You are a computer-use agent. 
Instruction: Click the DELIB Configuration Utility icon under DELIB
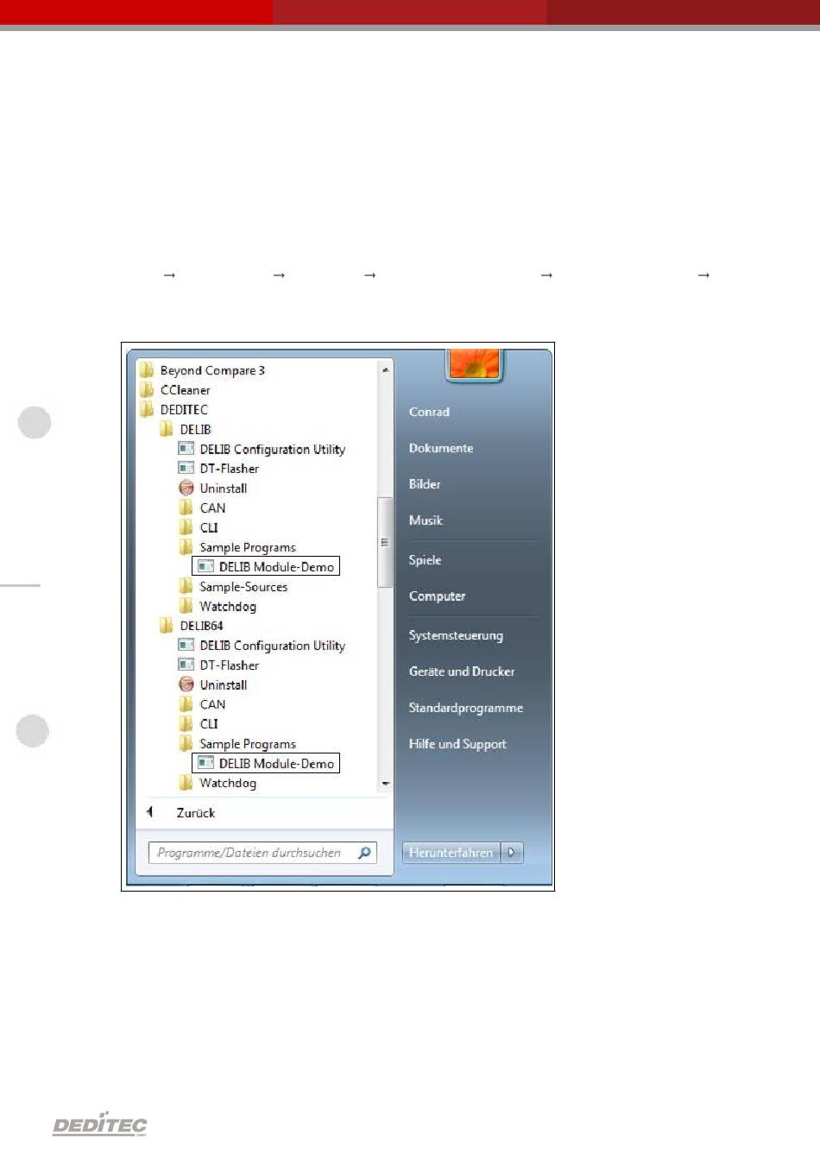pyautogui.click(x=186, y=449)
